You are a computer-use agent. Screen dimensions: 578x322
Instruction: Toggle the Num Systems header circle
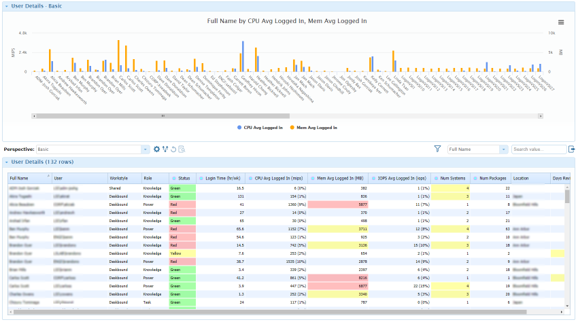[436, 178]
